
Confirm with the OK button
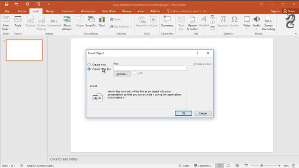pyautogui.click(x=183, y=113)
